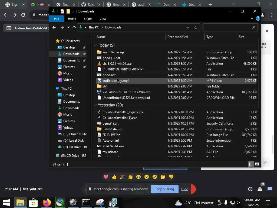Image resolution: width=277 pixels, height=208 pixels.
Task: Sort by the Name column header
Action: [x=101, y=37]
